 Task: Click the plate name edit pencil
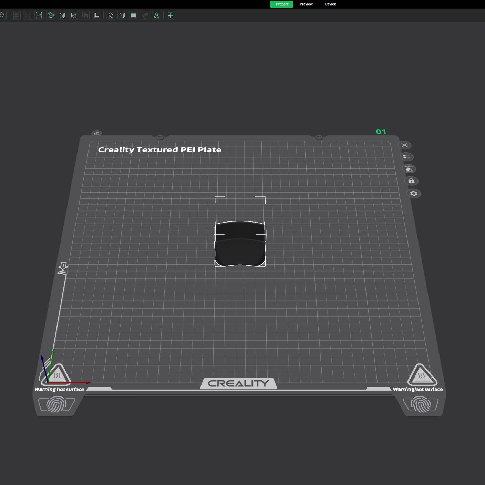click(x=96, y=133)
